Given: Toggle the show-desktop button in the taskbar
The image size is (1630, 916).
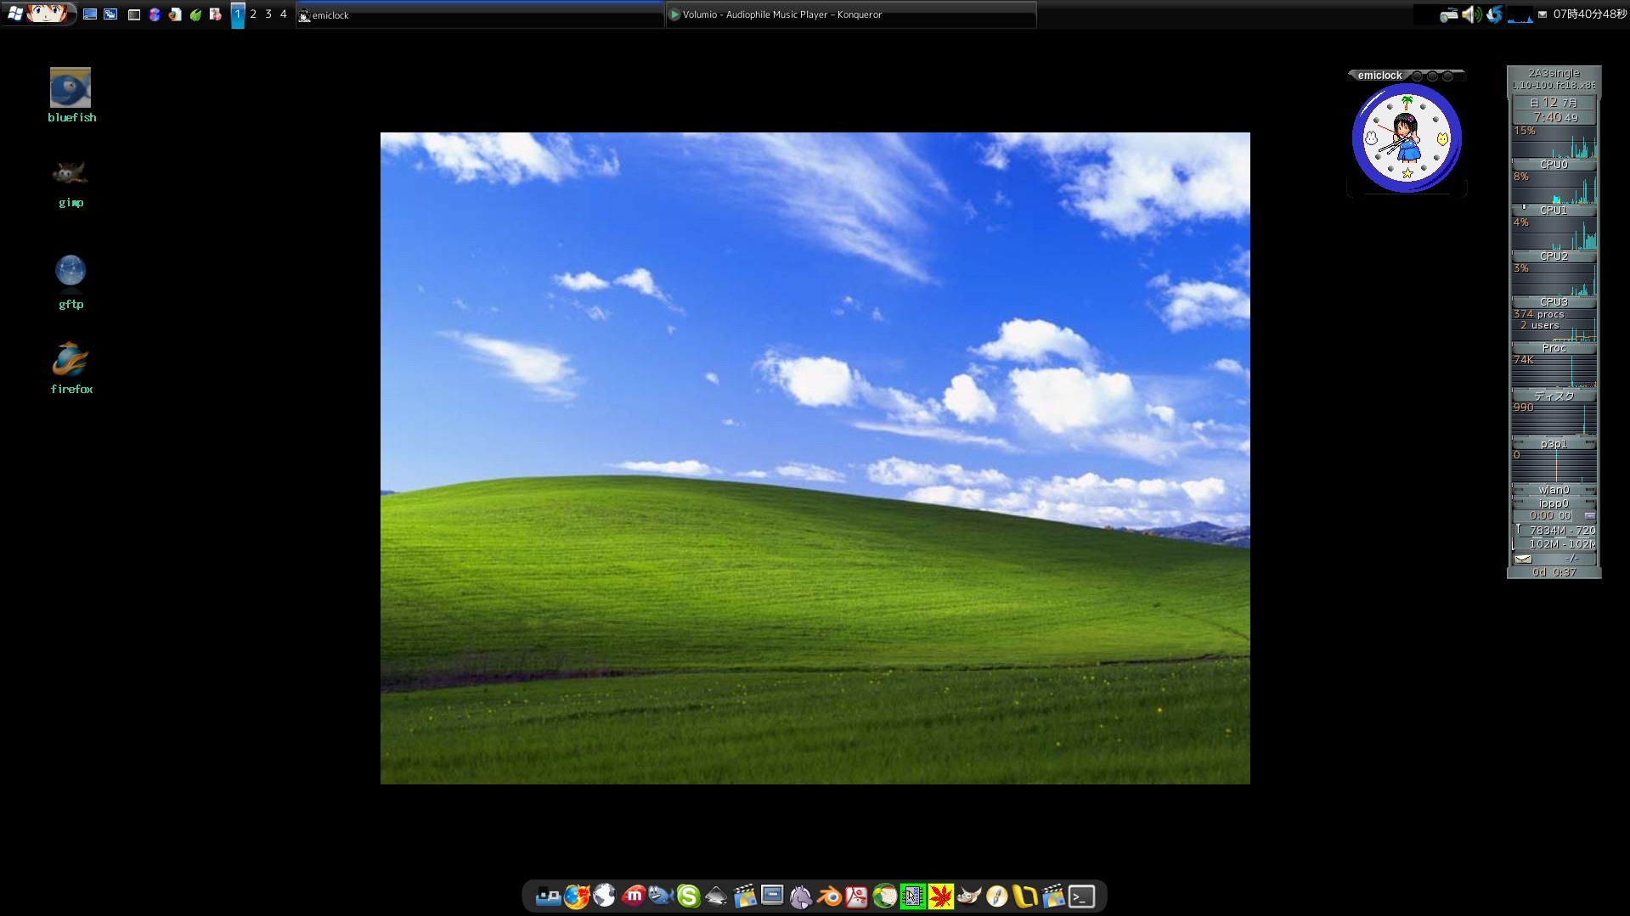Looking at the screenshot, I should [x=90, y=14].
